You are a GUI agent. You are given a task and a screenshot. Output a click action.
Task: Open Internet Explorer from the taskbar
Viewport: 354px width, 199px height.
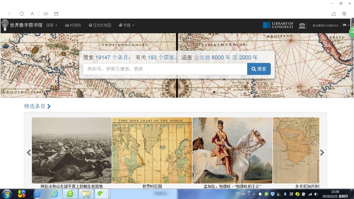54,194
